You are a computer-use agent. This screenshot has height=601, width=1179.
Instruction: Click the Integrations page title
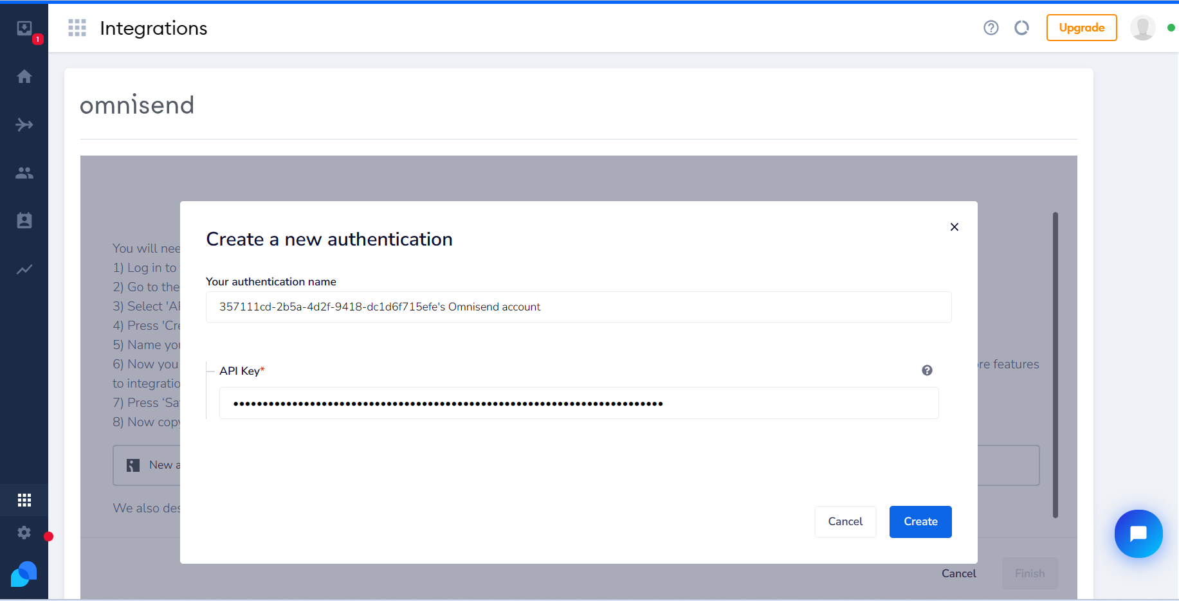pos(154,28)
